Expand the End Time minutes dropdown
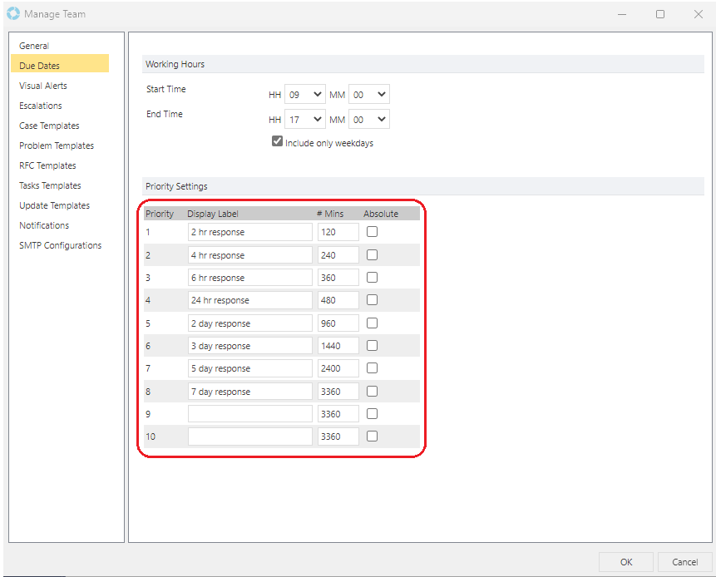Screen dimensions: 716x577 click(368, 120)
